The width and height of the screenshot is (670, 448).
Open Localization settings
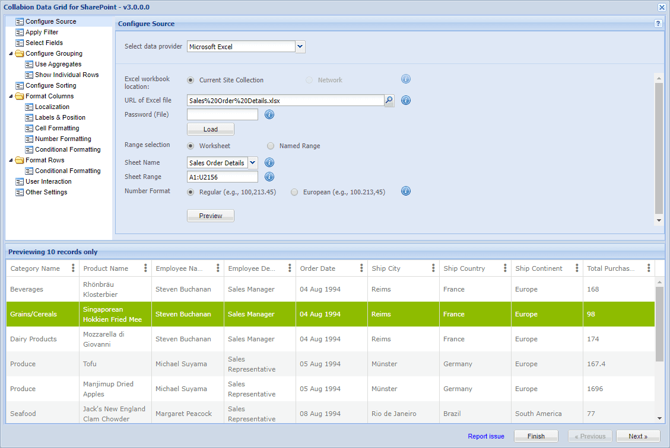click(52, 107)
